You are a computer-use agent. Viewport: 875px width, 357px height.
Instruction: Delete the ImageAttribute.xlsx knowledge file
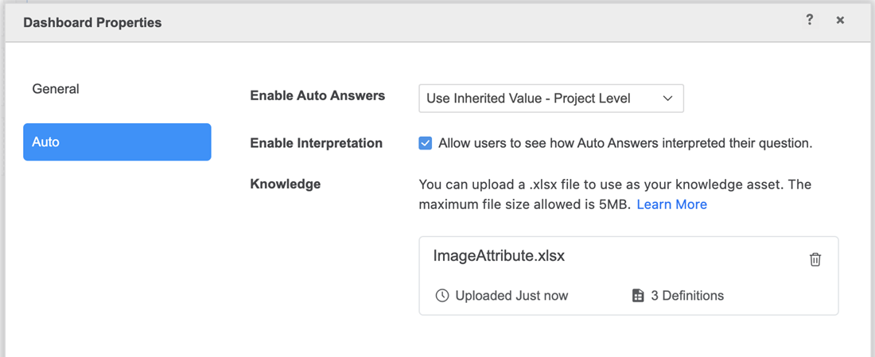(815, 259)
